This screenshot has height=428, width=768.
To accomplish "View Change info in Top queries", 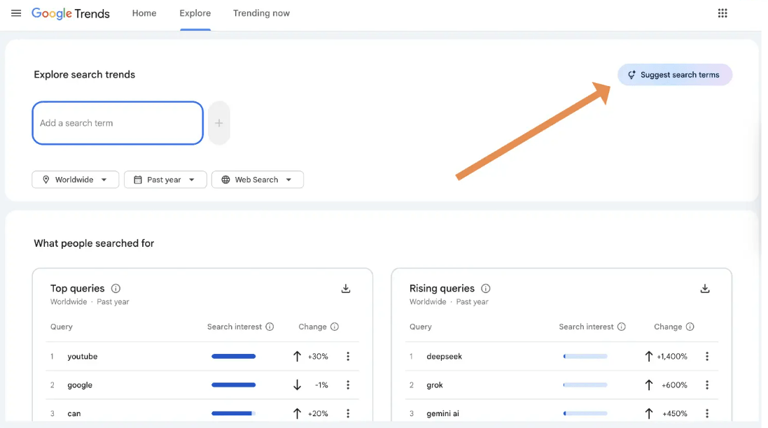I will pyautogui.click(x=335, y=327).
